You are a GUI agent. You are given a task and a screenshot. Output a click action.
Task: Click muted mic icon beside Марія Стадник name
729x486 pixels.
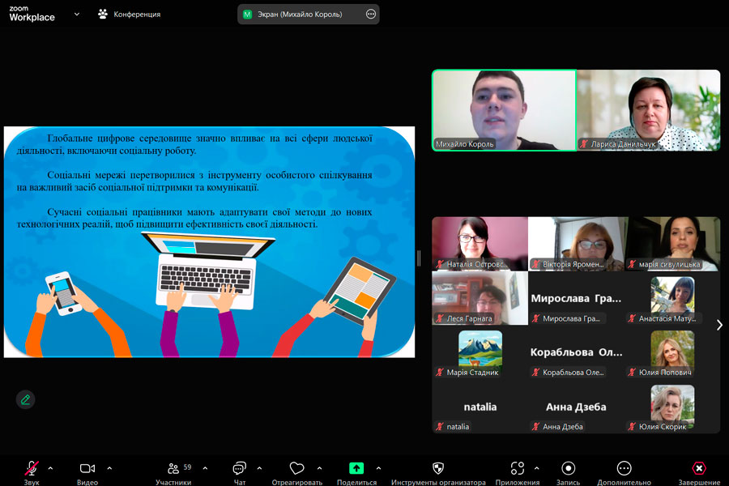[x=440, y=372]
